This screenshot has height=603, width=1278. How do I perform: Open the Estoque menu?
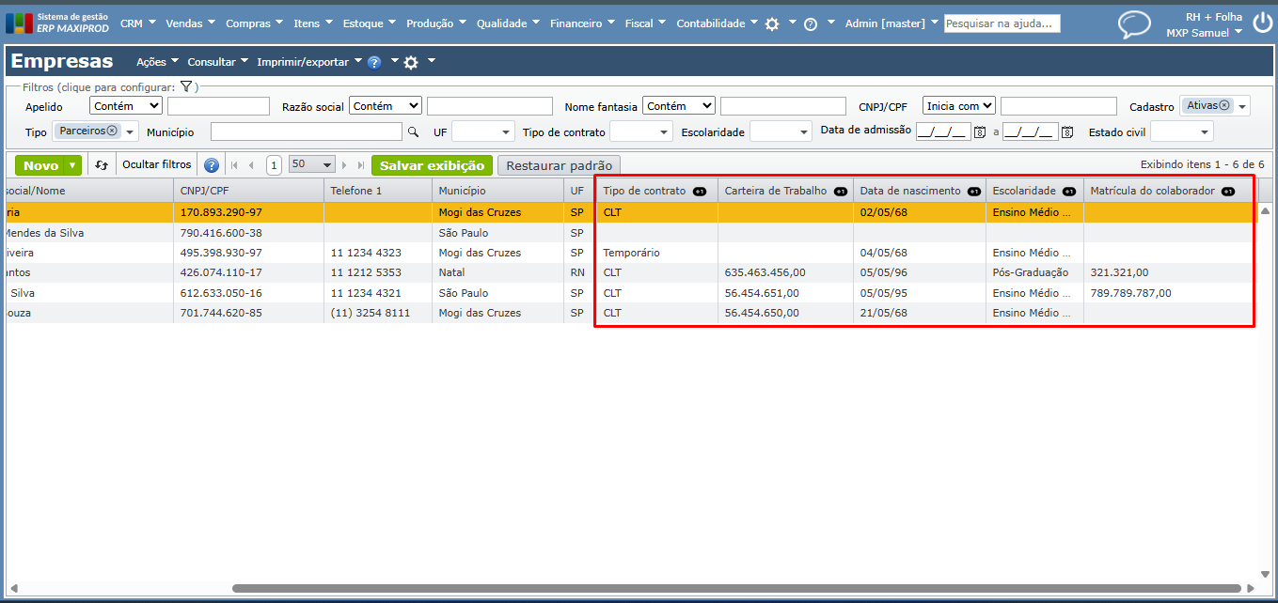[x=369, y=23]
